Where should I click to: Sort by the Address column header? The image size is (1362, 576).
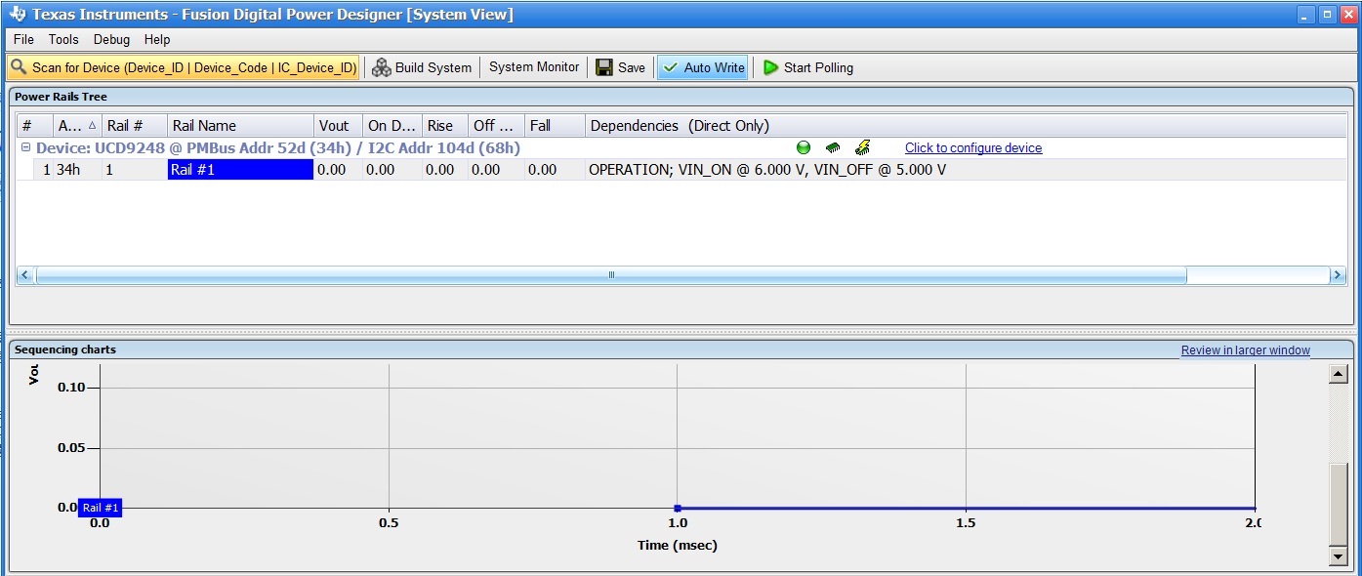pyautogui.click(x=77, y=125)
